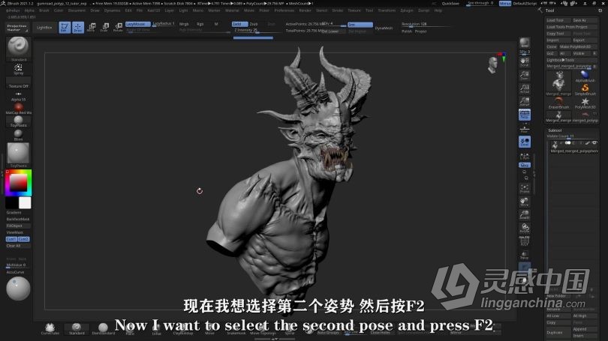Image resolution: width=608 pixels, height=341 pixels.
Task: Click the QuickSave button
Action: pyautogui.click(x=450, y=4)
